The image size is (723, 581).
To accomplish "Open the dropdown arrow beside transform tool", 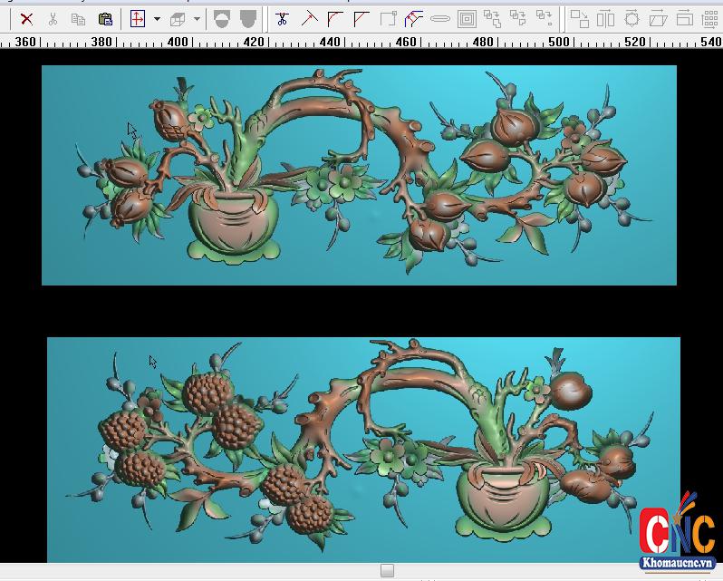I will tap(157, 18).
